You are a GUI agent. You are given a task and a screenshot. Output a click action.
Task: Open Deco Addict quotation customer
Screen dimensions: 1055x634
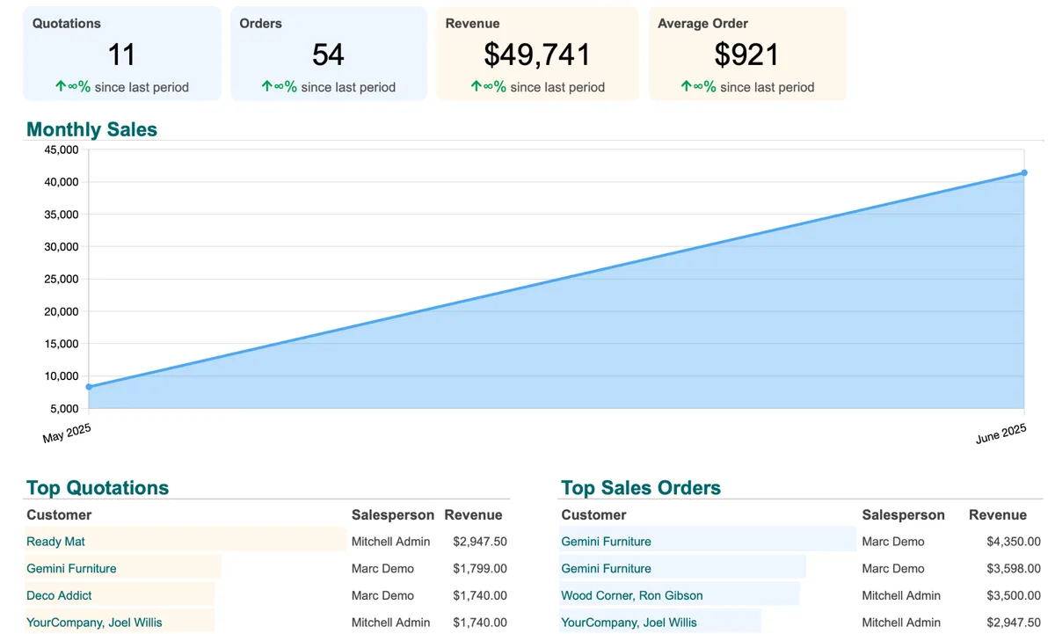pos(59,595)
